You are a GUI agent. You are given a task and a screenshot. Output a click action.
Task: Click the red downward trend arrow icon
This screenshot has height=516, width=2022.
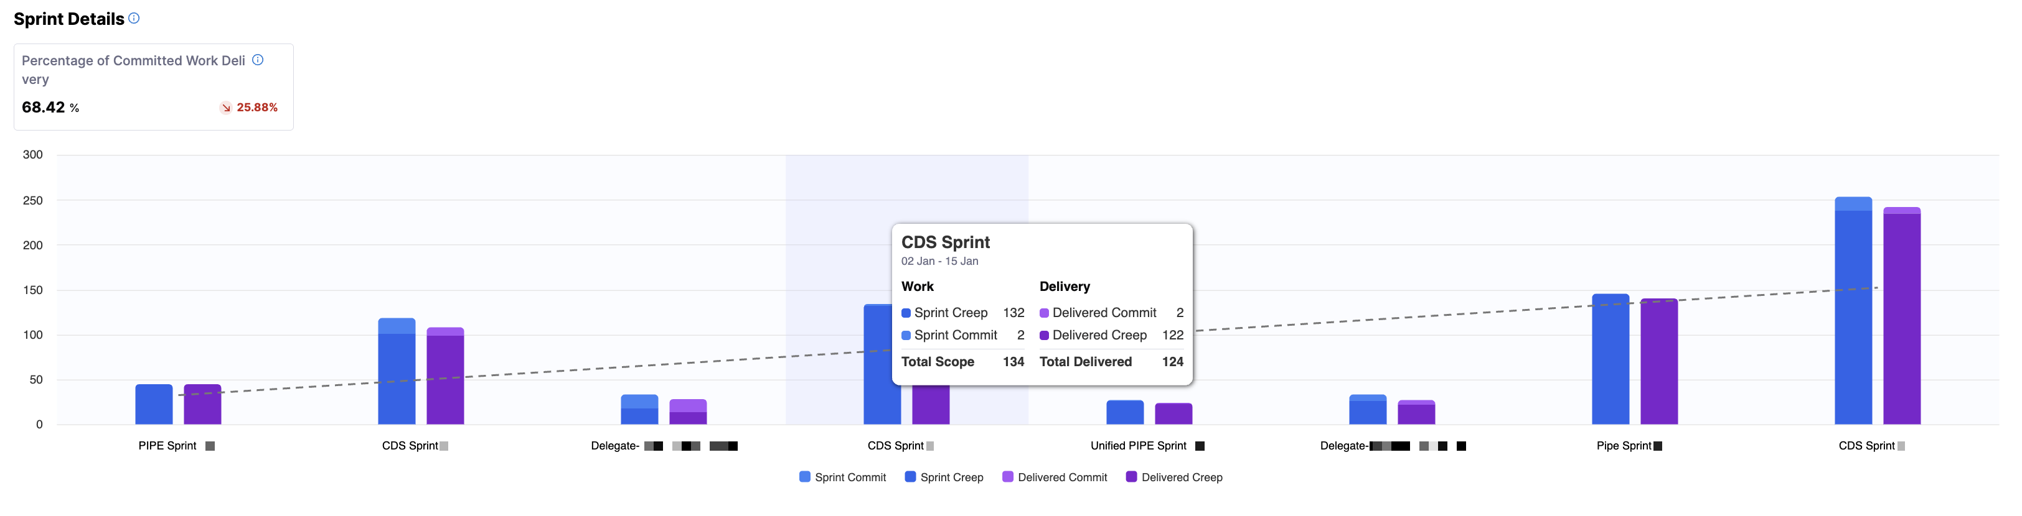tap(225, 108)
